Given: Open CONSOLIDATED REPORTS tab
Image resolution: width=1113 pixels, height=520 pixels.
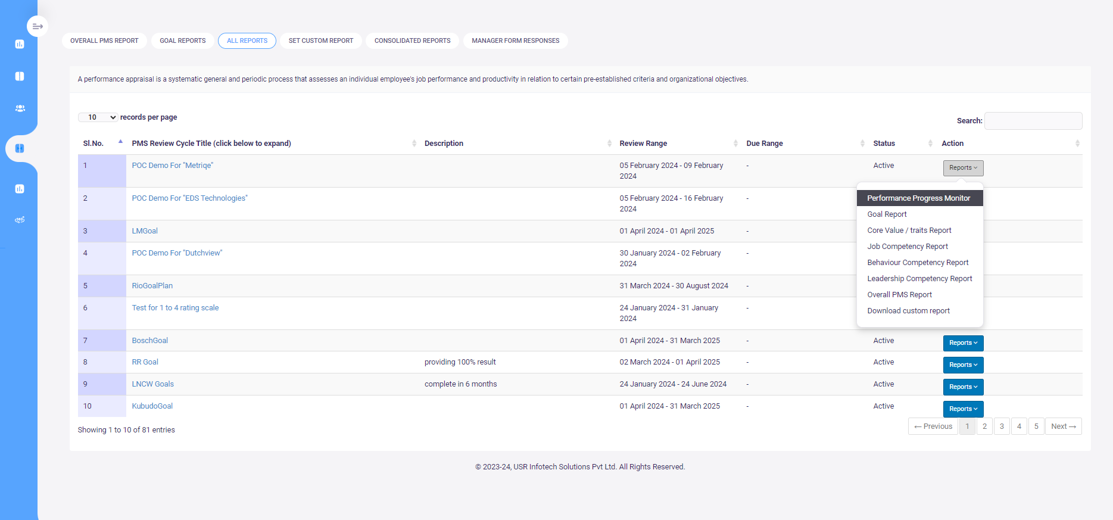Looking at the screenshot, I should (413, 41).
